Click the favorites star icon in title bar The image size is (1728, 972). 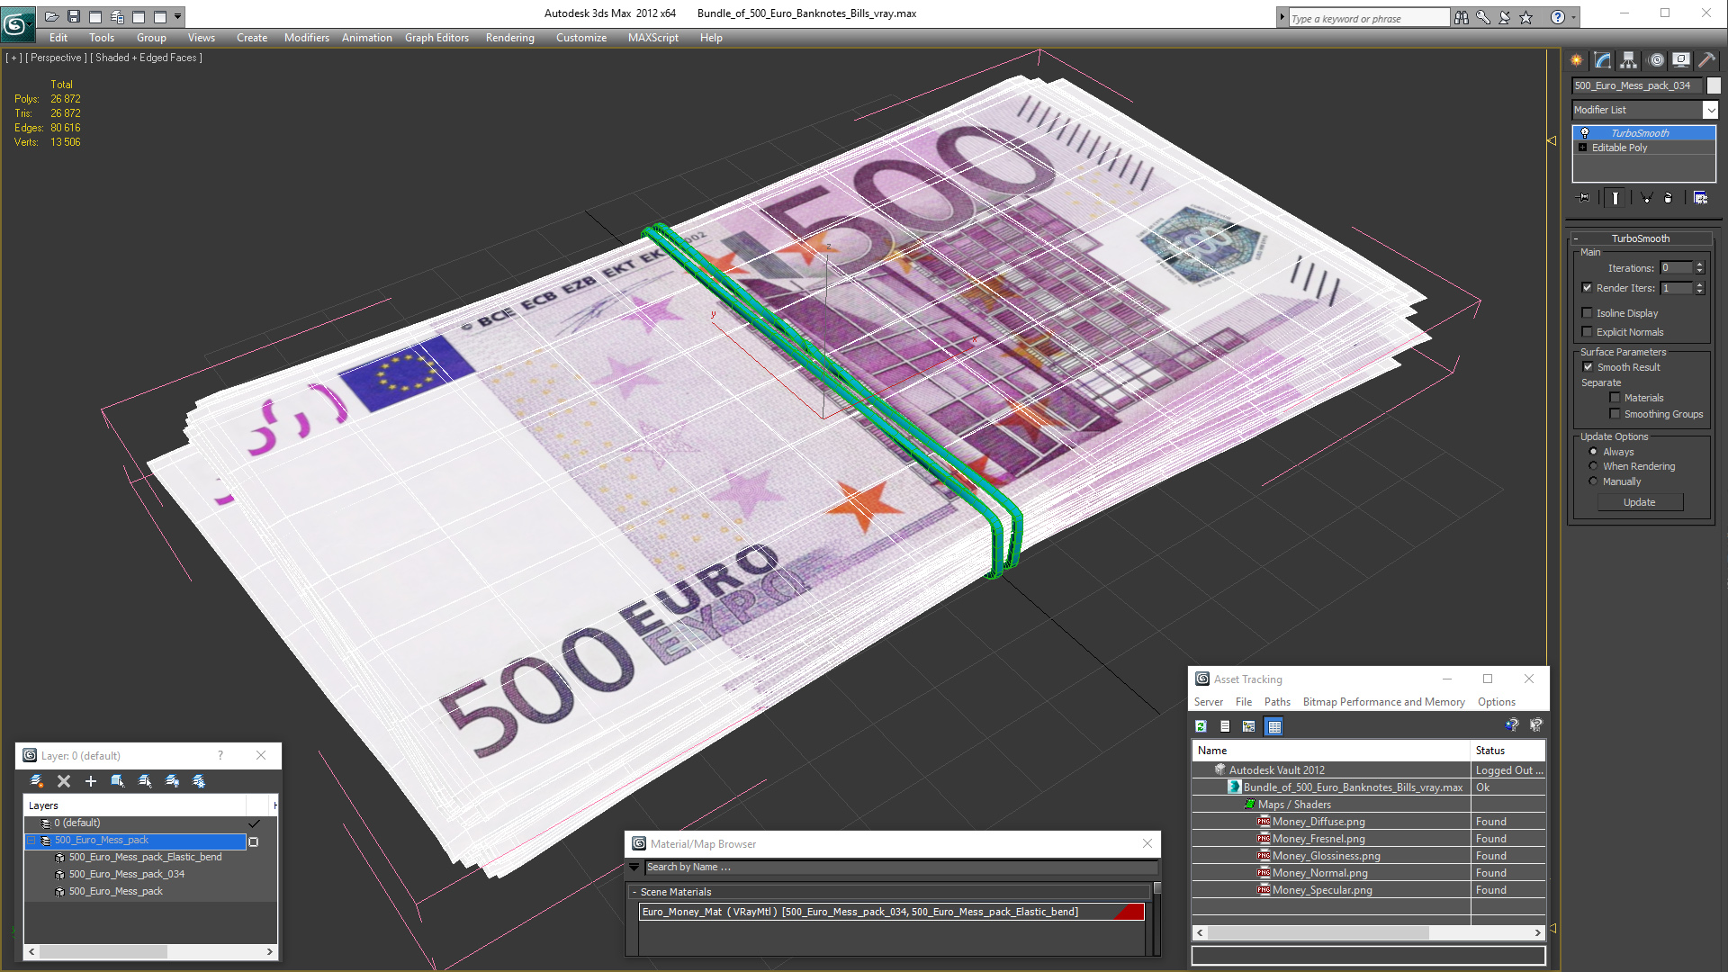(1526, 17)
